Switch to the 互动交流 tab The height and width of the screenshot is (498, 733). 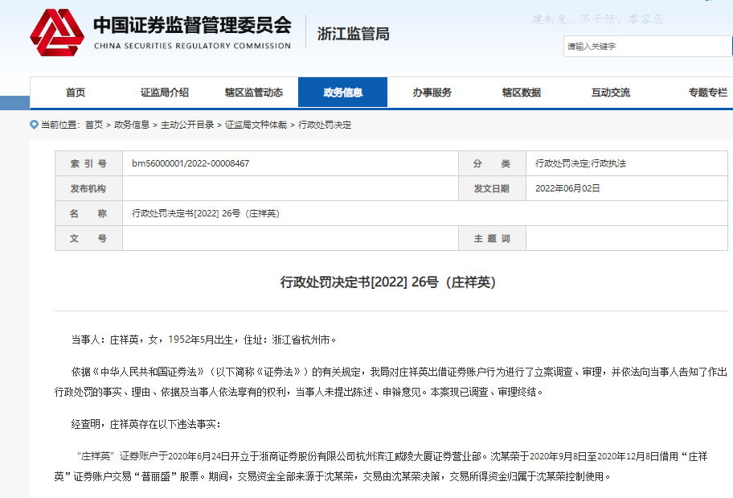point(610,93)
